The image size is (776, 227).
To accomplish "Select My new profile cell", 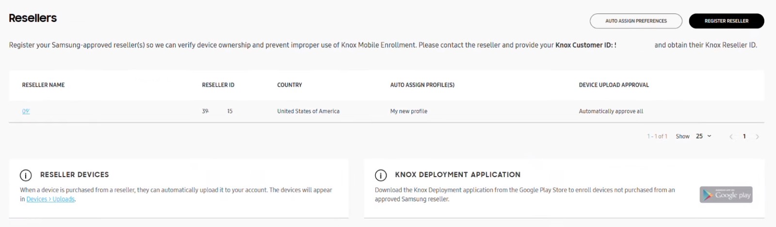I will click(409, 111).
